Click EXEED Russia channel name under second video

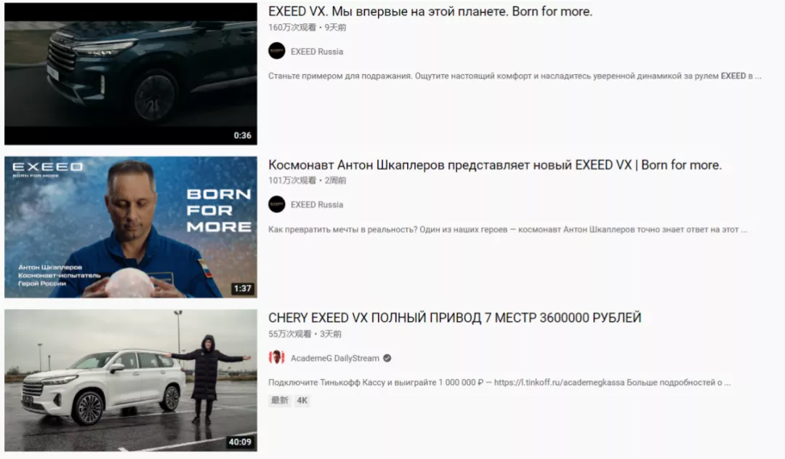coord(317,204)
